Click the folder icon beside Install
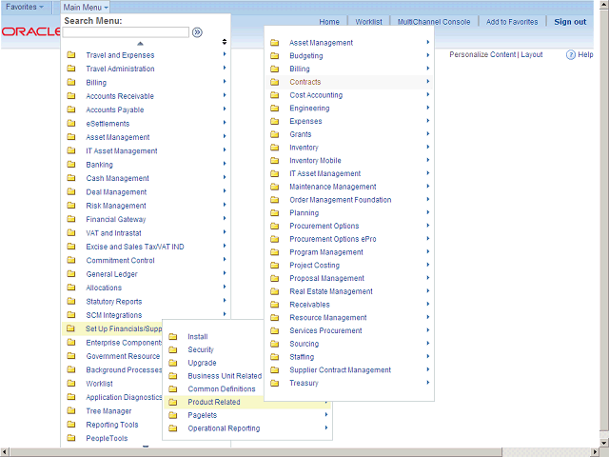The height and width of the screenshot is (457, 609). coord(172,337)
